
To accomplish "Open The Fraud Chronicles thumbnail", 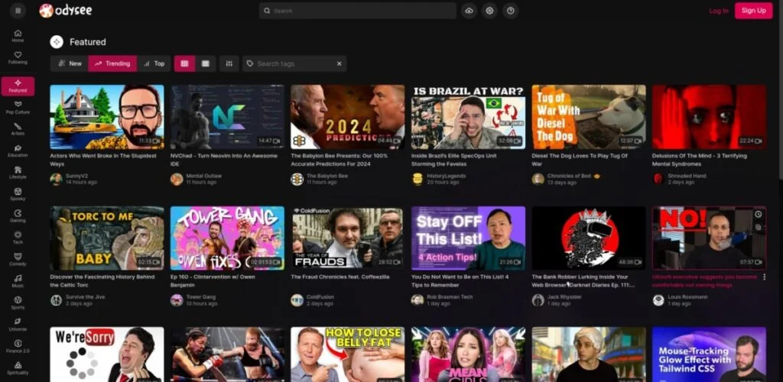I will click(348, 238).
